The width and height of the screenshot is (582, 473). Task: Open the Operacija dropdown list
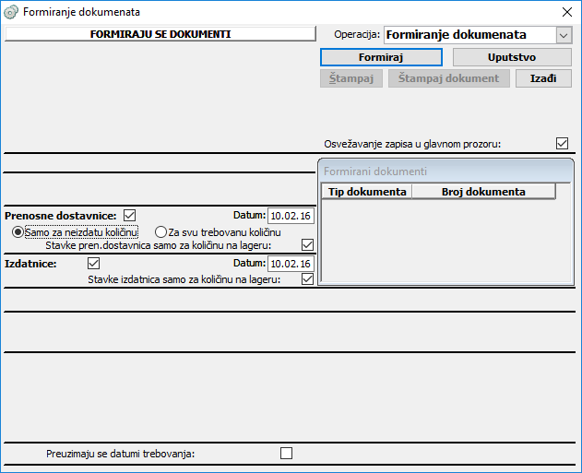click(x=564, y=35)
